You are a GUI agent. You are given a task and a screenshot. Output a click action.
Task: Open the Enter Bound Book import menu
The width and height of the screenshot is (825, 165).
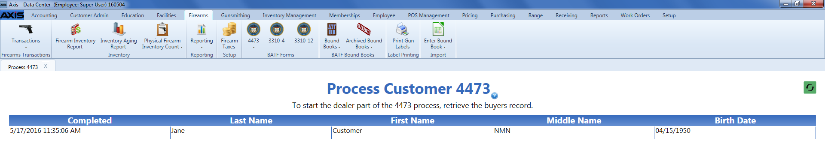(438, 36)
